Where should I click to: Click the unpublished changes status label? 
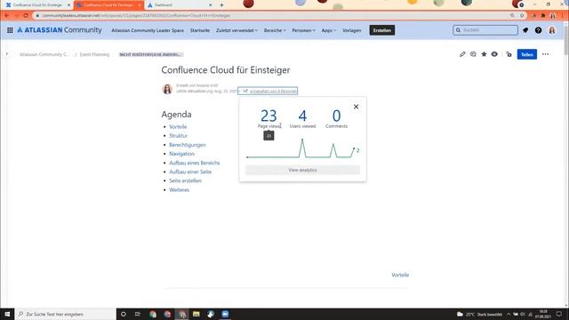[x=151, y=54]
